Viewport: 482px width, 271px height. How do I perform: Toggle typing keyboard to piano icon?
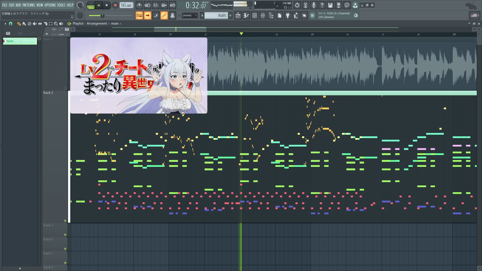(139, 16)
